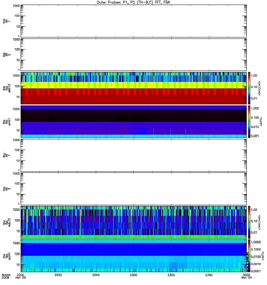Click the "2240" time axis label

[x=96, y=275]
